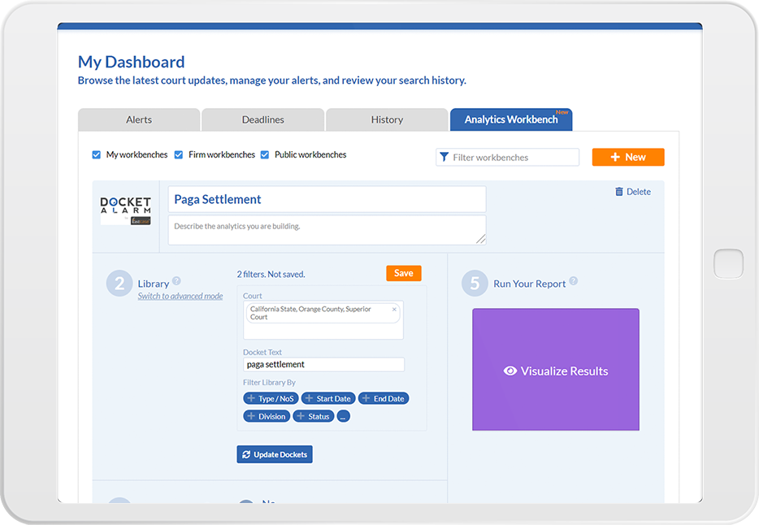This screenshot has width=759, height=525.
Task: Uncheck the My workbenches checkbox
Action: tap(98, 154)
